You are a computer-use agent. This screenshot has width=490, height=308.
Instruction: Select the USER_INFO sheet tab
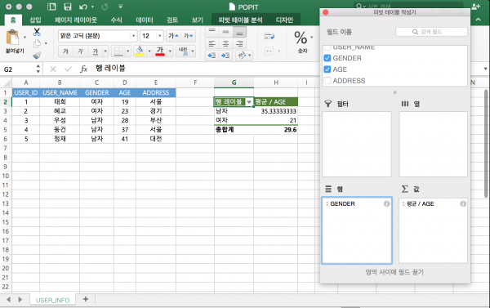click(53, 300)
